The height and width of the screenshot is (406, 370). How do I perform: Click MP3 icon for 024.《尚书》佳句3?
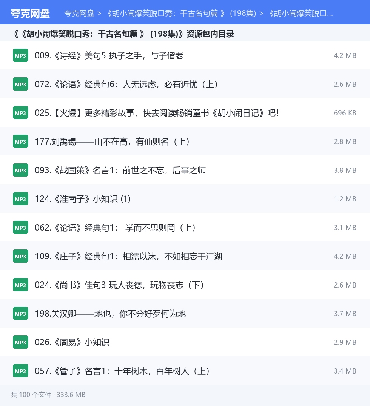[20, 285]
